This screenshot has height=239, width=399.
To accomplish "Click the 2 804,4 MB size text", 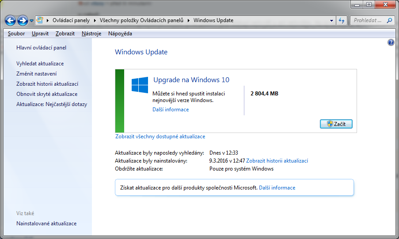I will pyautogui.click(x=264, y=93).
